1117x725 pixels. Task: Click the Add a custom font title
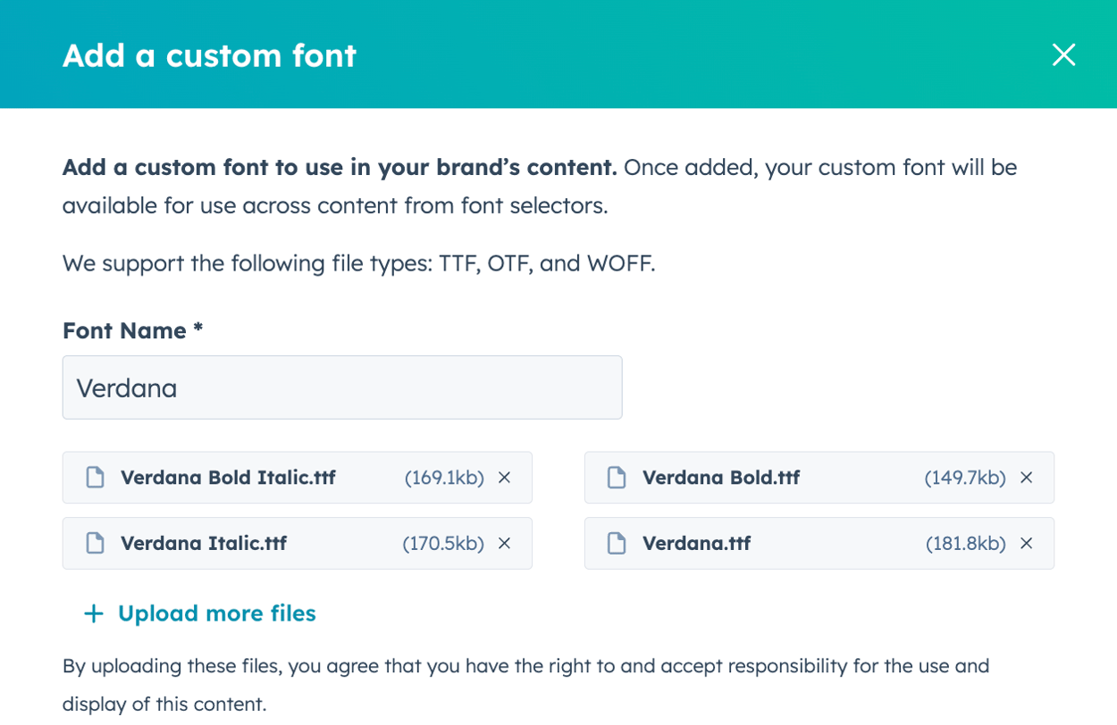coord(209,54)
